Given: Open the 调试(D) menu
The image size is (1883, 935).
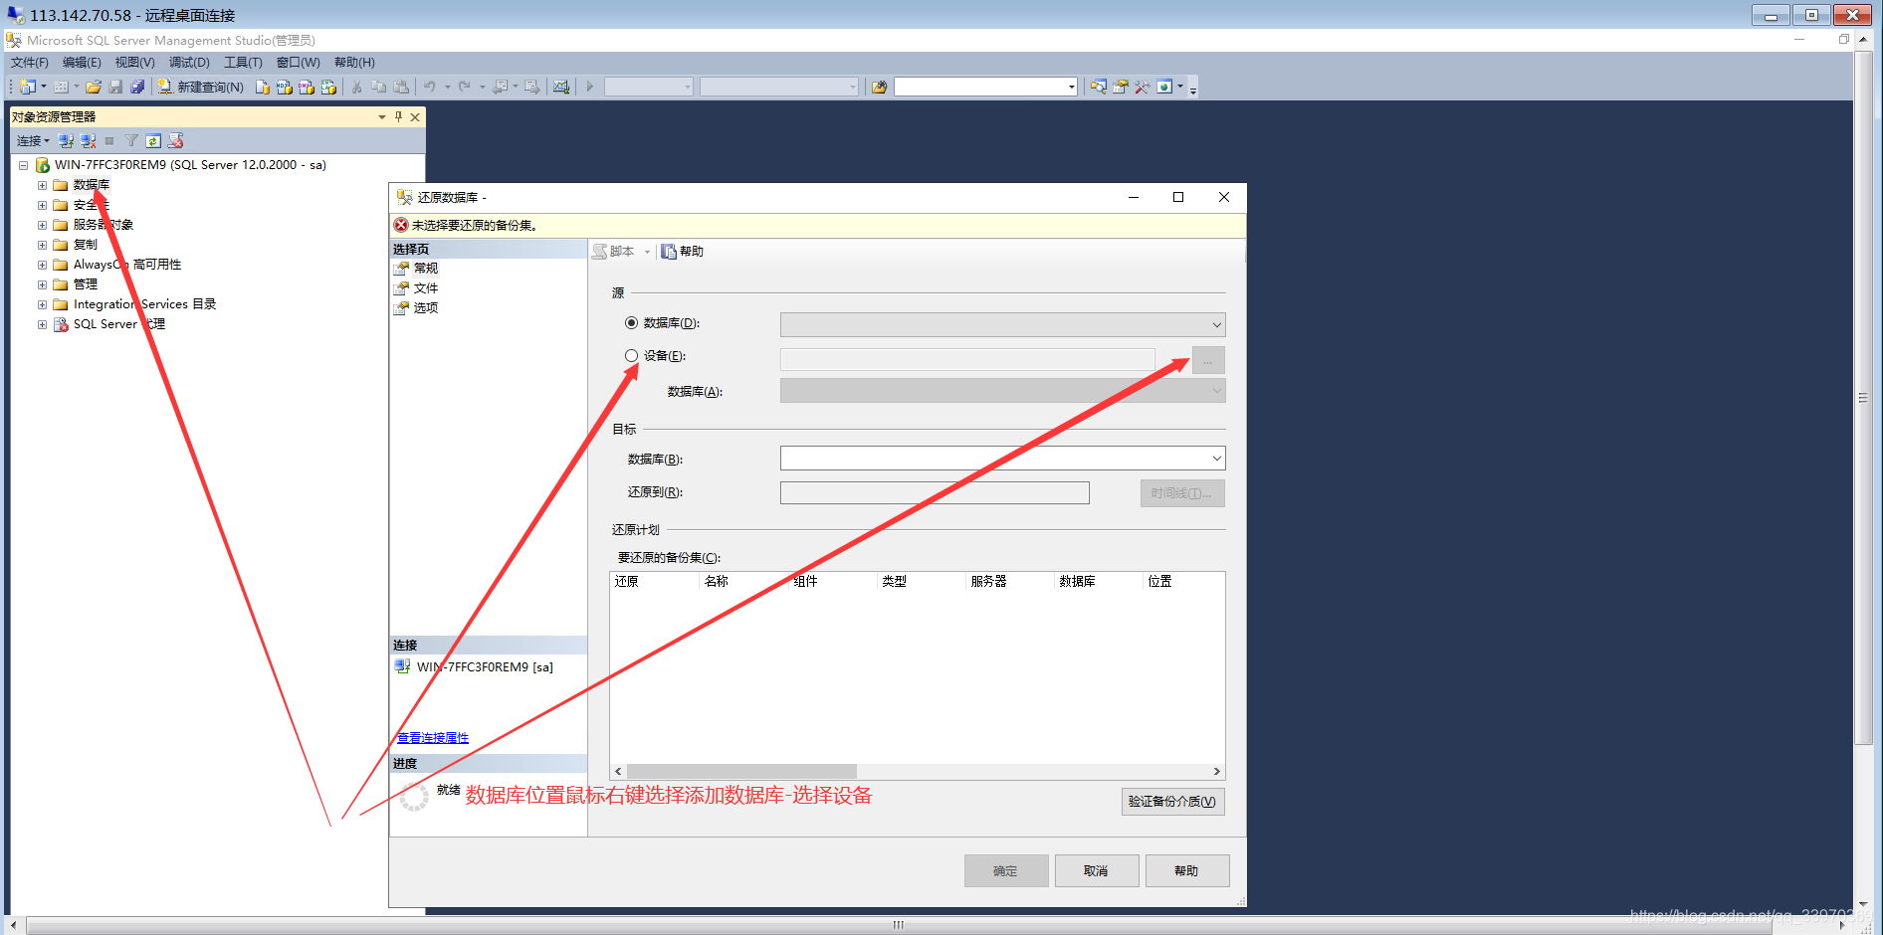Looking at the screenshot, I should tap(189, 62).
